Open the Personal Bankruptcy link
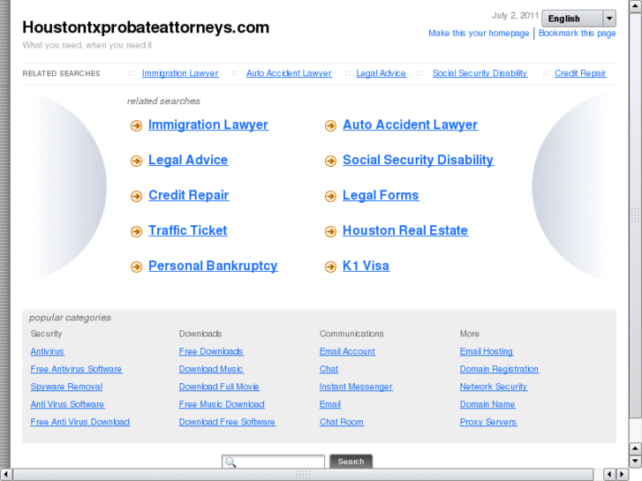The image size is (642, 481). (x=213, y=266)
